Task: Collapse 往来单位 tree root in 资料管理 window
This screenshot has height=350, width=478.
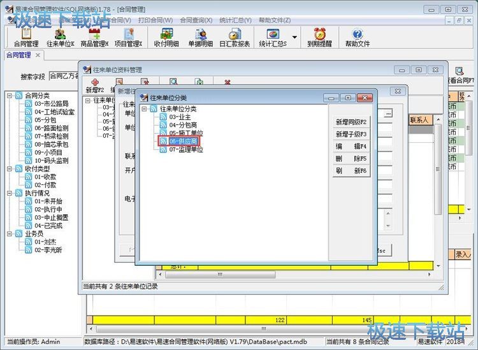Action: pos(88,101)
